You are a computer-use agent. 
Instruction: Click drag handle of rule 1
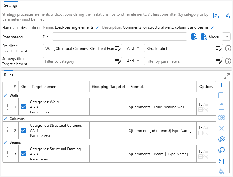click(7, 107)
